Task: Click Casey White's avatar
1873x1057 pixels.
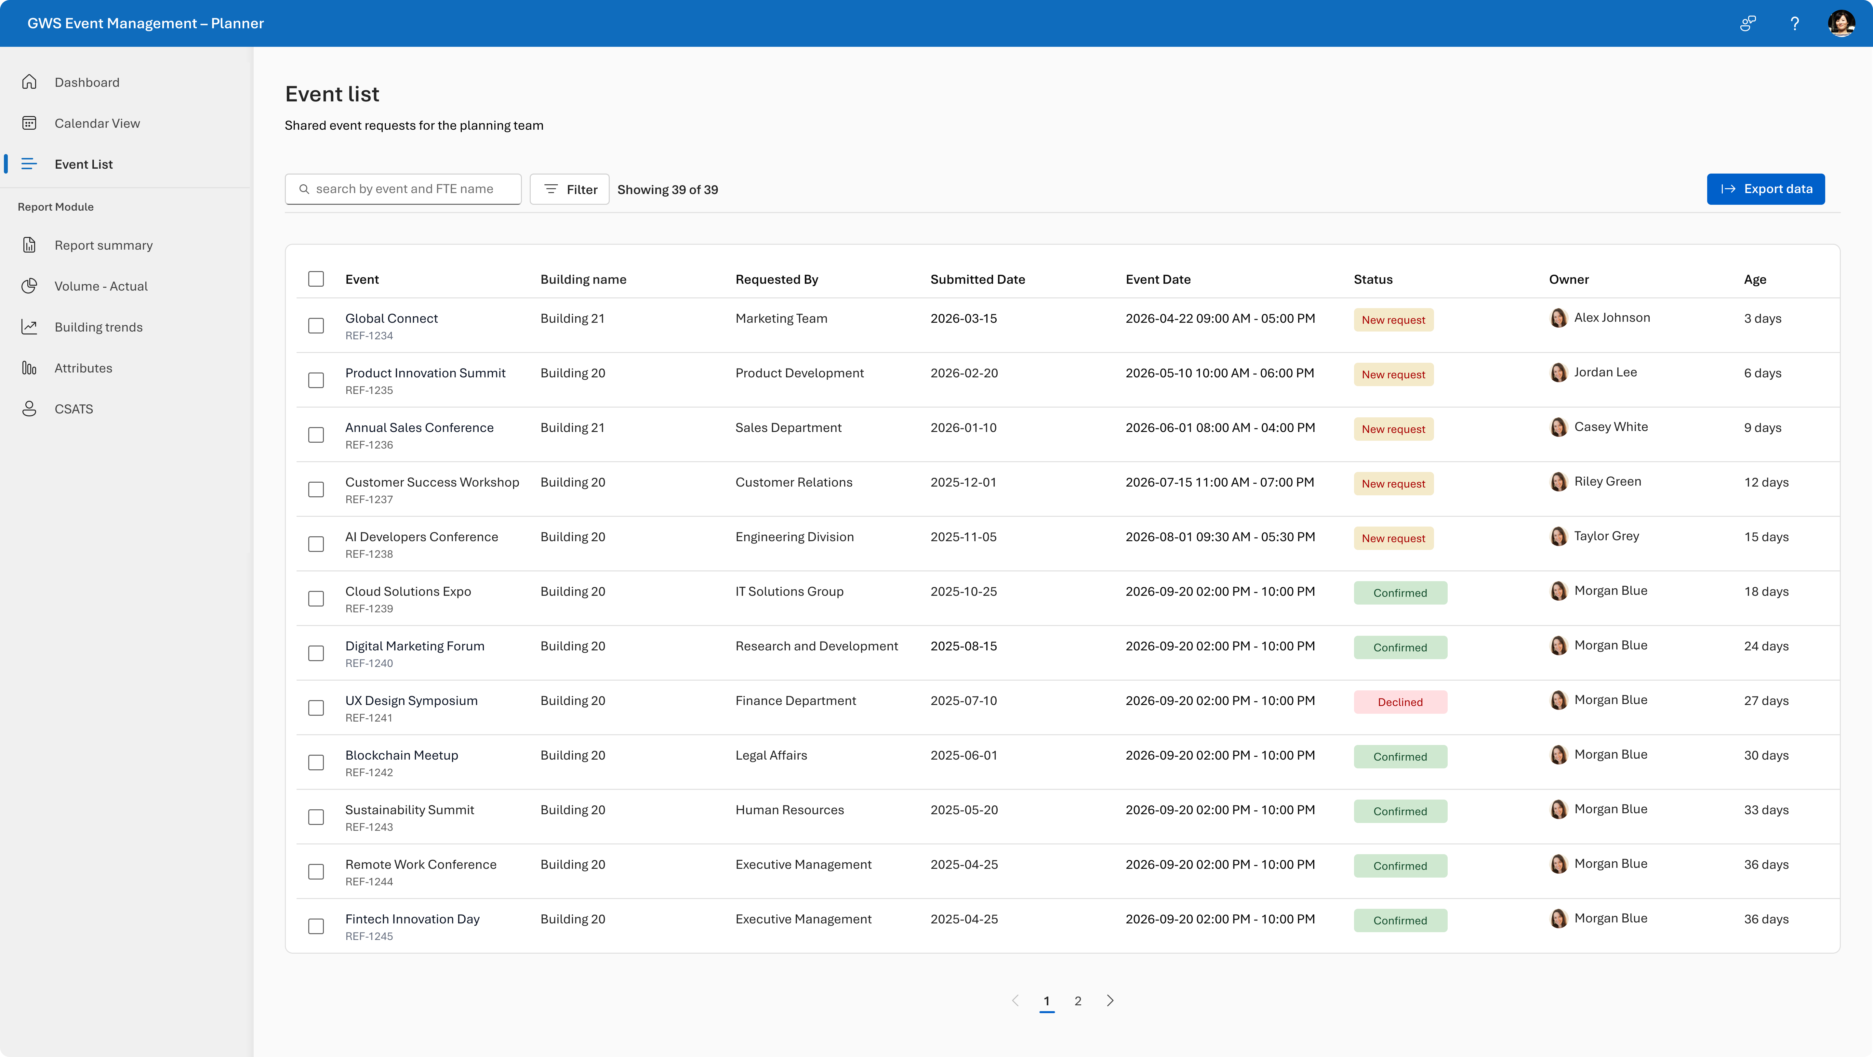Action: [x=1558, y=427]
